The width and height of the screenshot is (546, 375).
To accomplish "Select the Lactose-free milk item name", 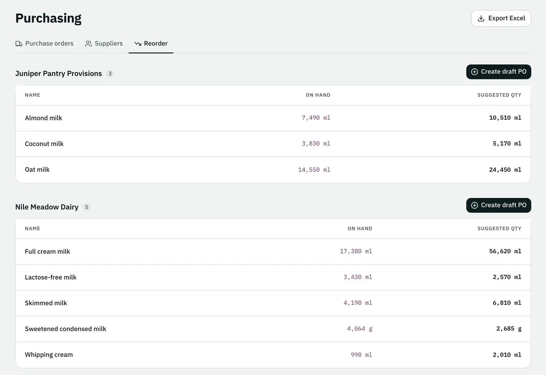I will (x=51, y=277).
